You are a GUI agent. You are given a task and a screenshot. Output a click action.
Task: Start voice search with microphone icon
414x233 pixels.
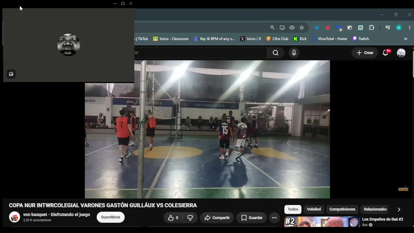(294, 53)
